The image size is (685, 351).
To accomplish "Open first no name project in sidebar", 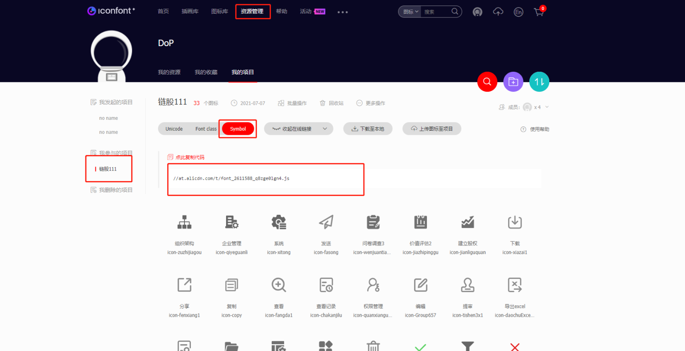I will point(109,118).
